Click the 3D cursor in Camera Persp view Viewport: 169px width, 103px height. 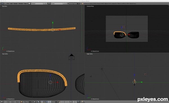124,27
